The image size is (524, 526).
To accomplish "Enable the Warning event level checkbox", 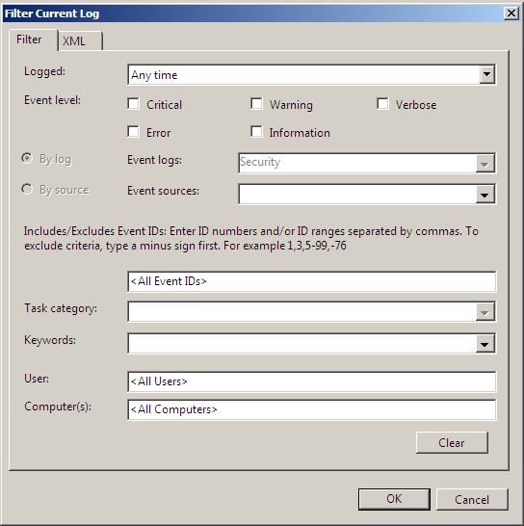I will 256,104.
